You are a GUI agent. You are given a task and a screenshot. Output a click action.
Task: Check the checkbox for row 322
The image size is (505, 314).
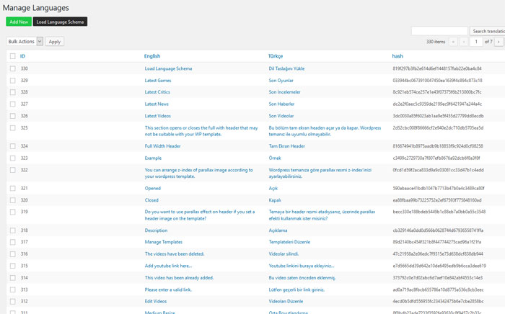[x=12, y=170]
